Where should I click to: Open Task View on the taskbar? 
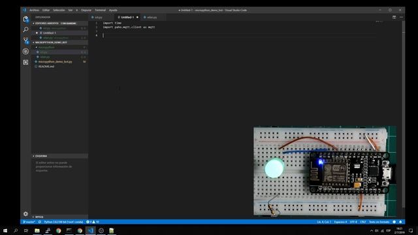coord(26,230)
